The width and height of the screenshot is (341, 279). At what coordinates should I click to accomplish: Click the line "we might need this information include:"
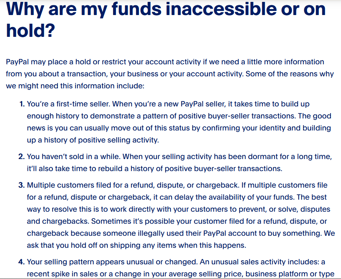pos(75,86)
